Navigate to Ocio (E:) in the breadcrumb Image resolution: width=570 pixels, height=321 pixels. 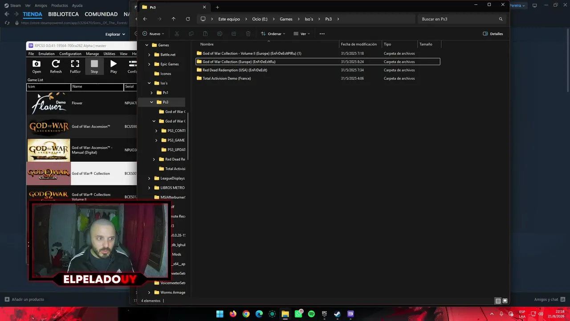click(x=260, y=19)
